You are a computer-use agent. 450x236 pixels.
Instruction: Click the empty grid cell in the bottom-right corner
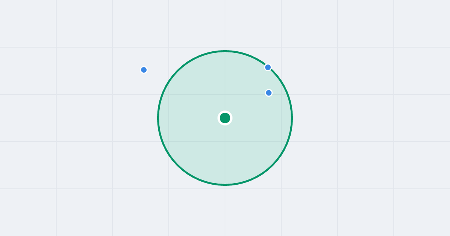tap(422, 212)
